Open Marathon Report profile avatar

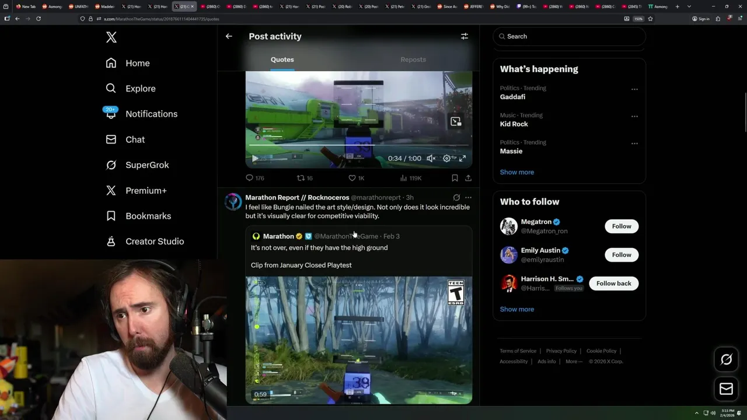(233, 202)
